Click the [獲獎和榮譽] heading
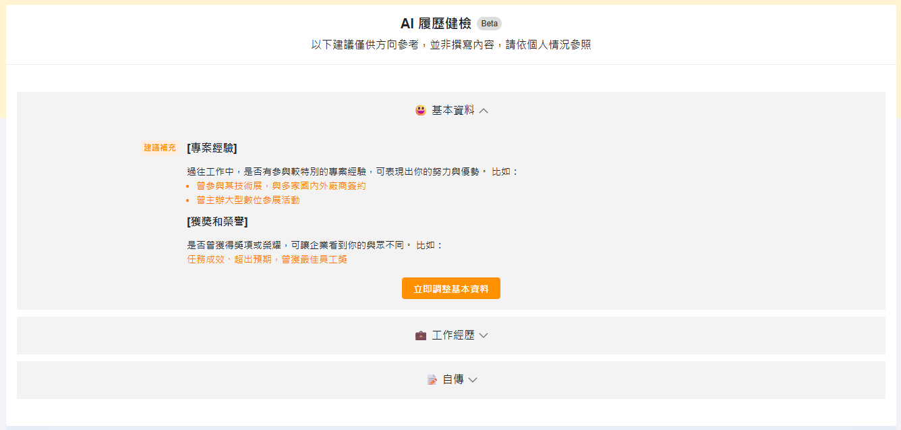Screen dimensions: 901x430 click(x=217, y=221)
